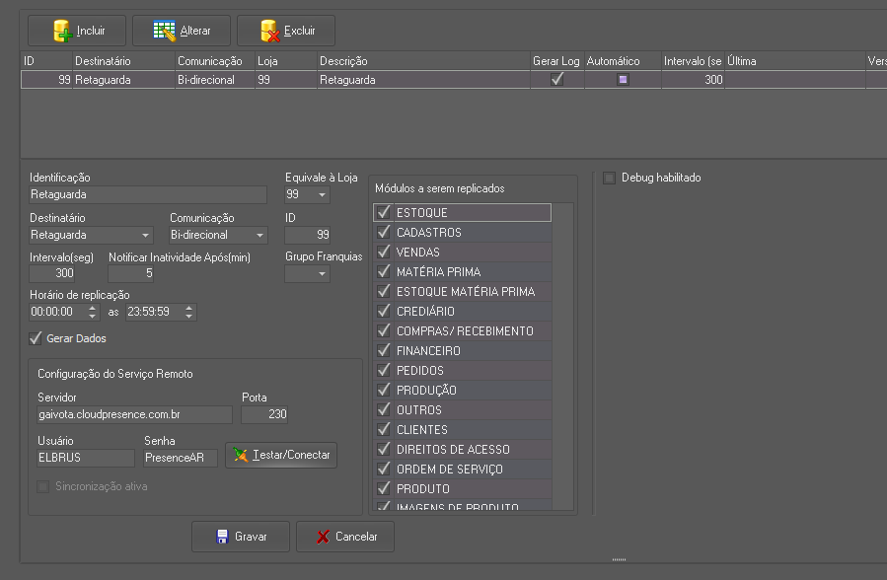Uncheck the VENDAS module
Viewport: 887px width, 580px height.
click(384, 253)
